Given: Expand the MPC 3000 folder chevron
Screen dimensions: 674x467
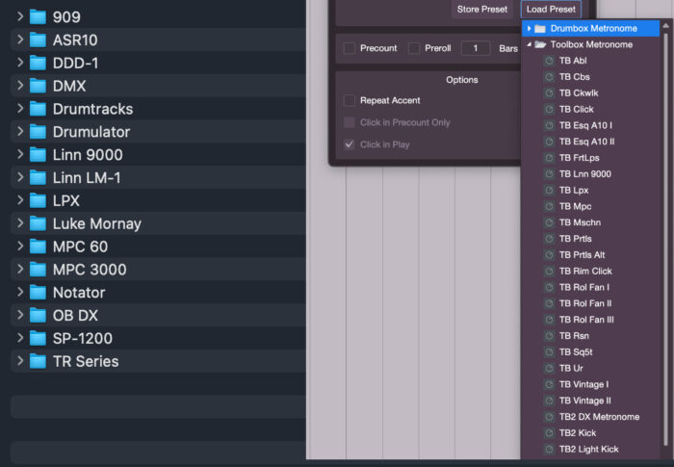Looking at the screenshot, I should (x=19, y=269).
